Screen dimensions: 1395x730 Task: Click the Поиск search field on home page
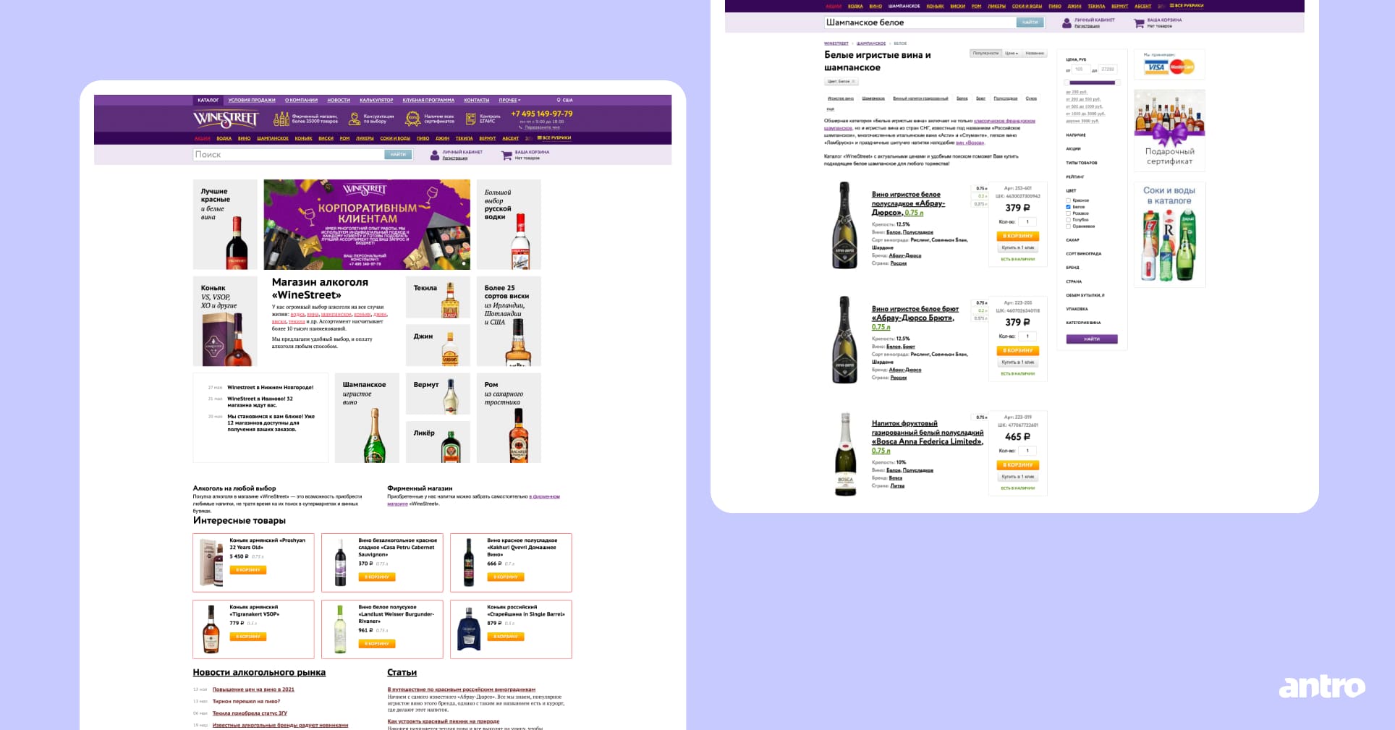288,155
